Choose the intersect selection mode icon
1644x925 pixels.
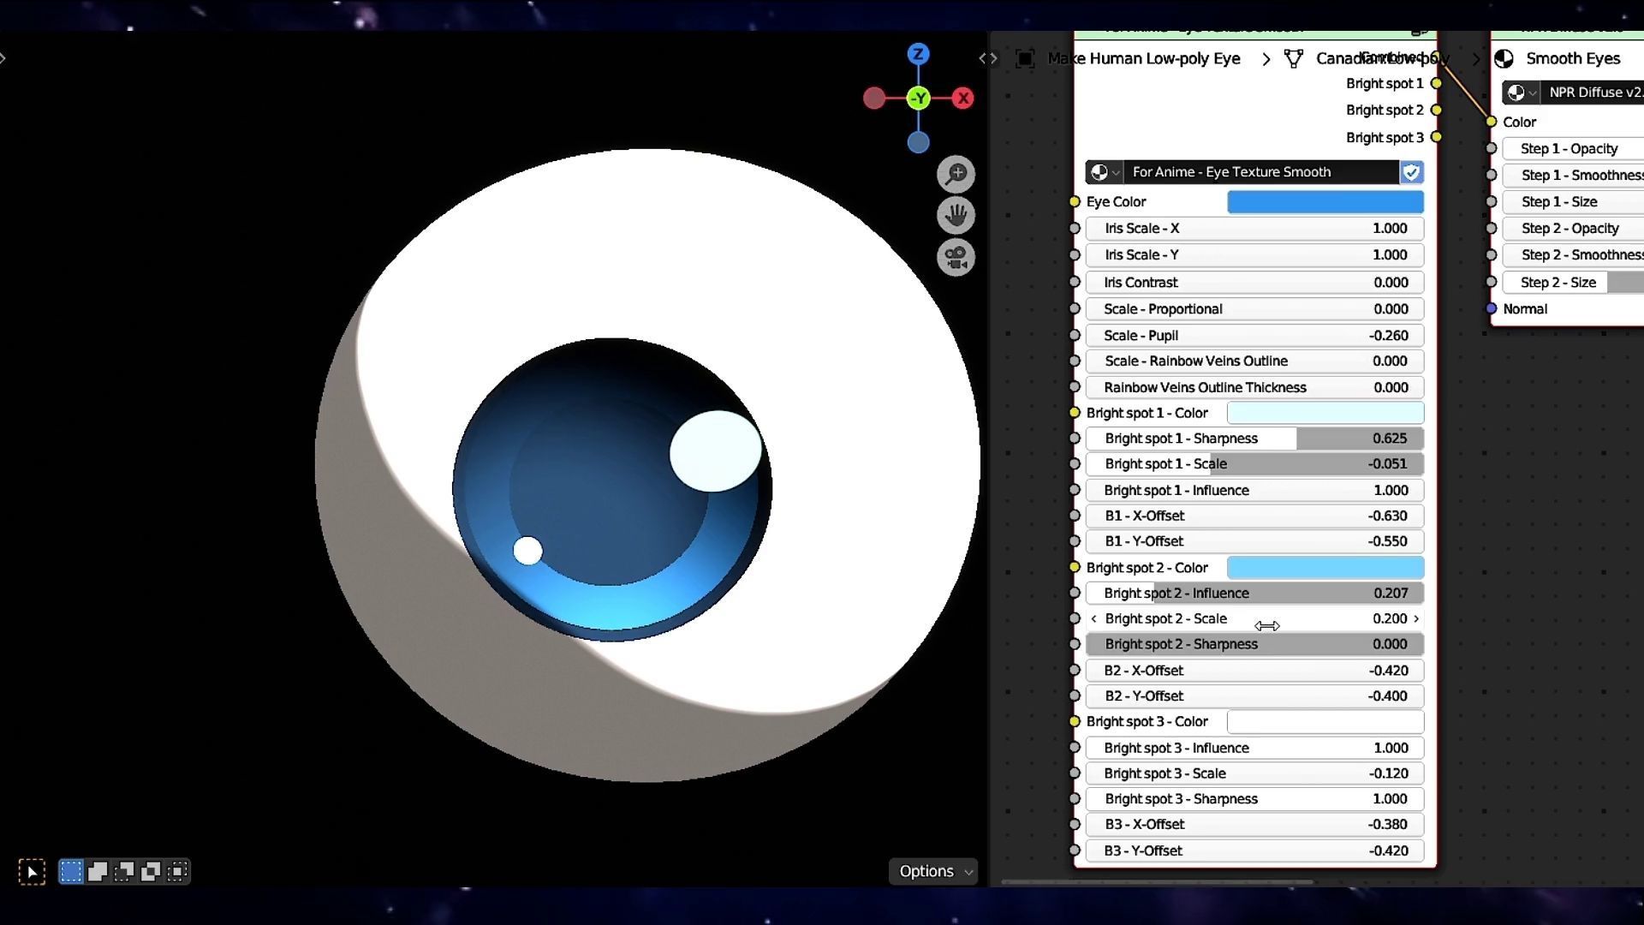point(177,872)
